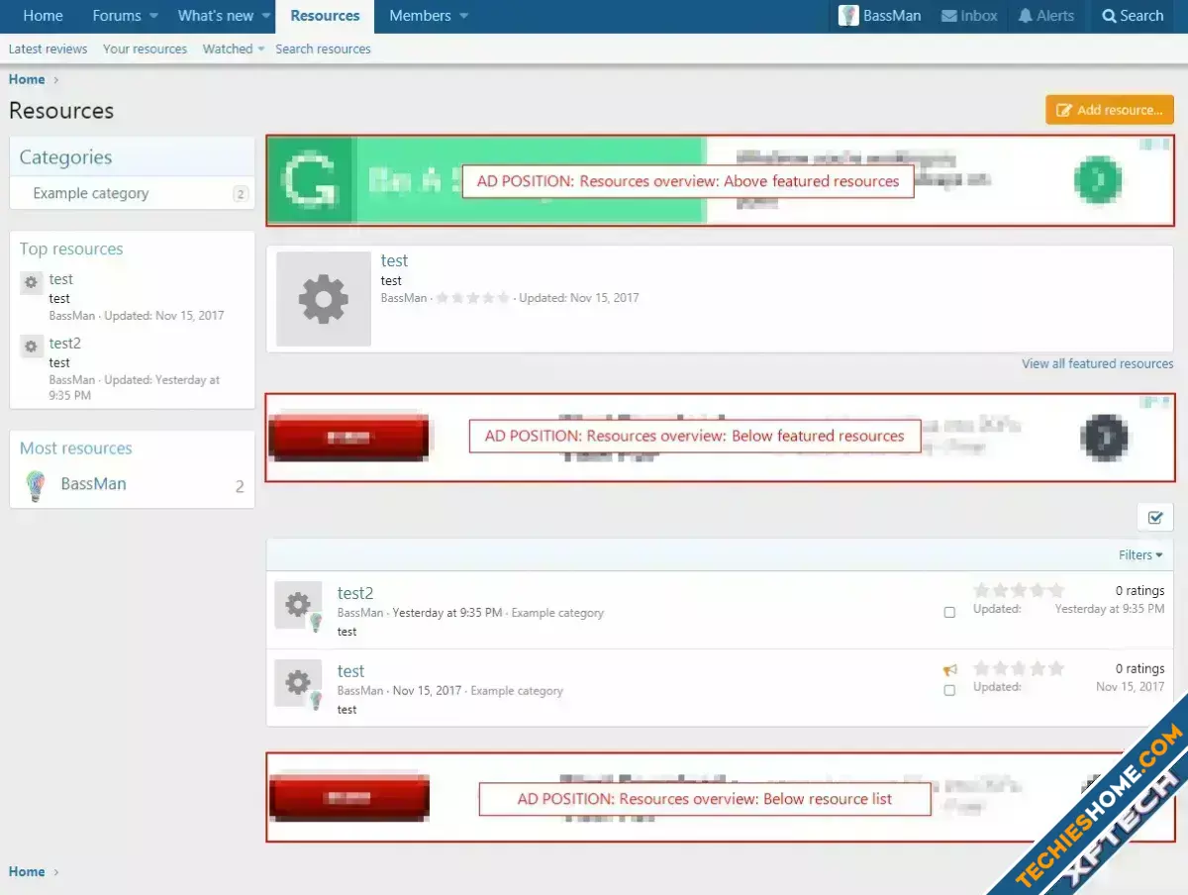Click Example category link on the test2 row

tap(557, 613)
